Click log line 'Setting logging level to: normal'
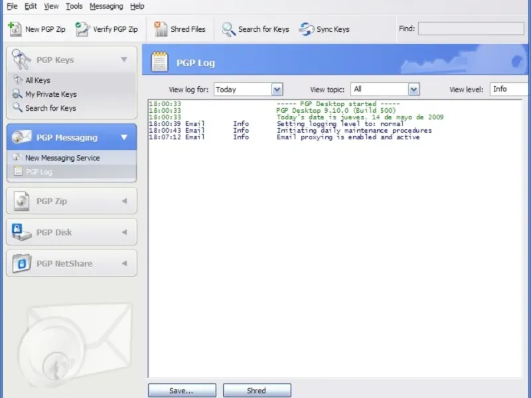The width and height of the screenshot is (531, 398). (x=341, y=124)
